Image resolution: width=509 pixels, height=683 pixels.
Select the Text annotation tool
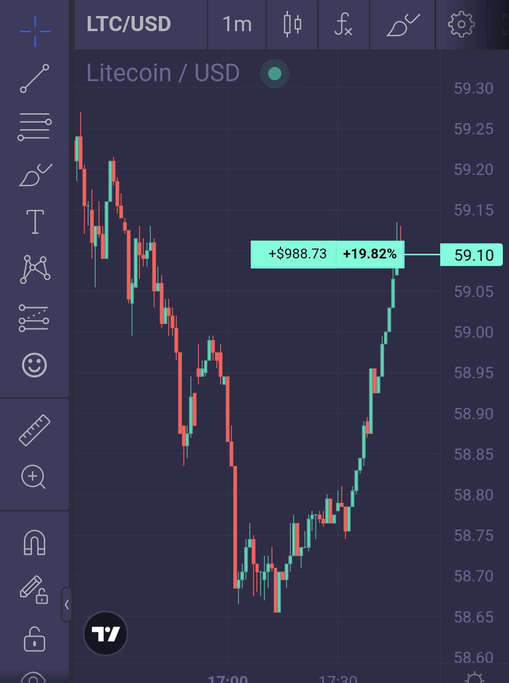(35, 222)
